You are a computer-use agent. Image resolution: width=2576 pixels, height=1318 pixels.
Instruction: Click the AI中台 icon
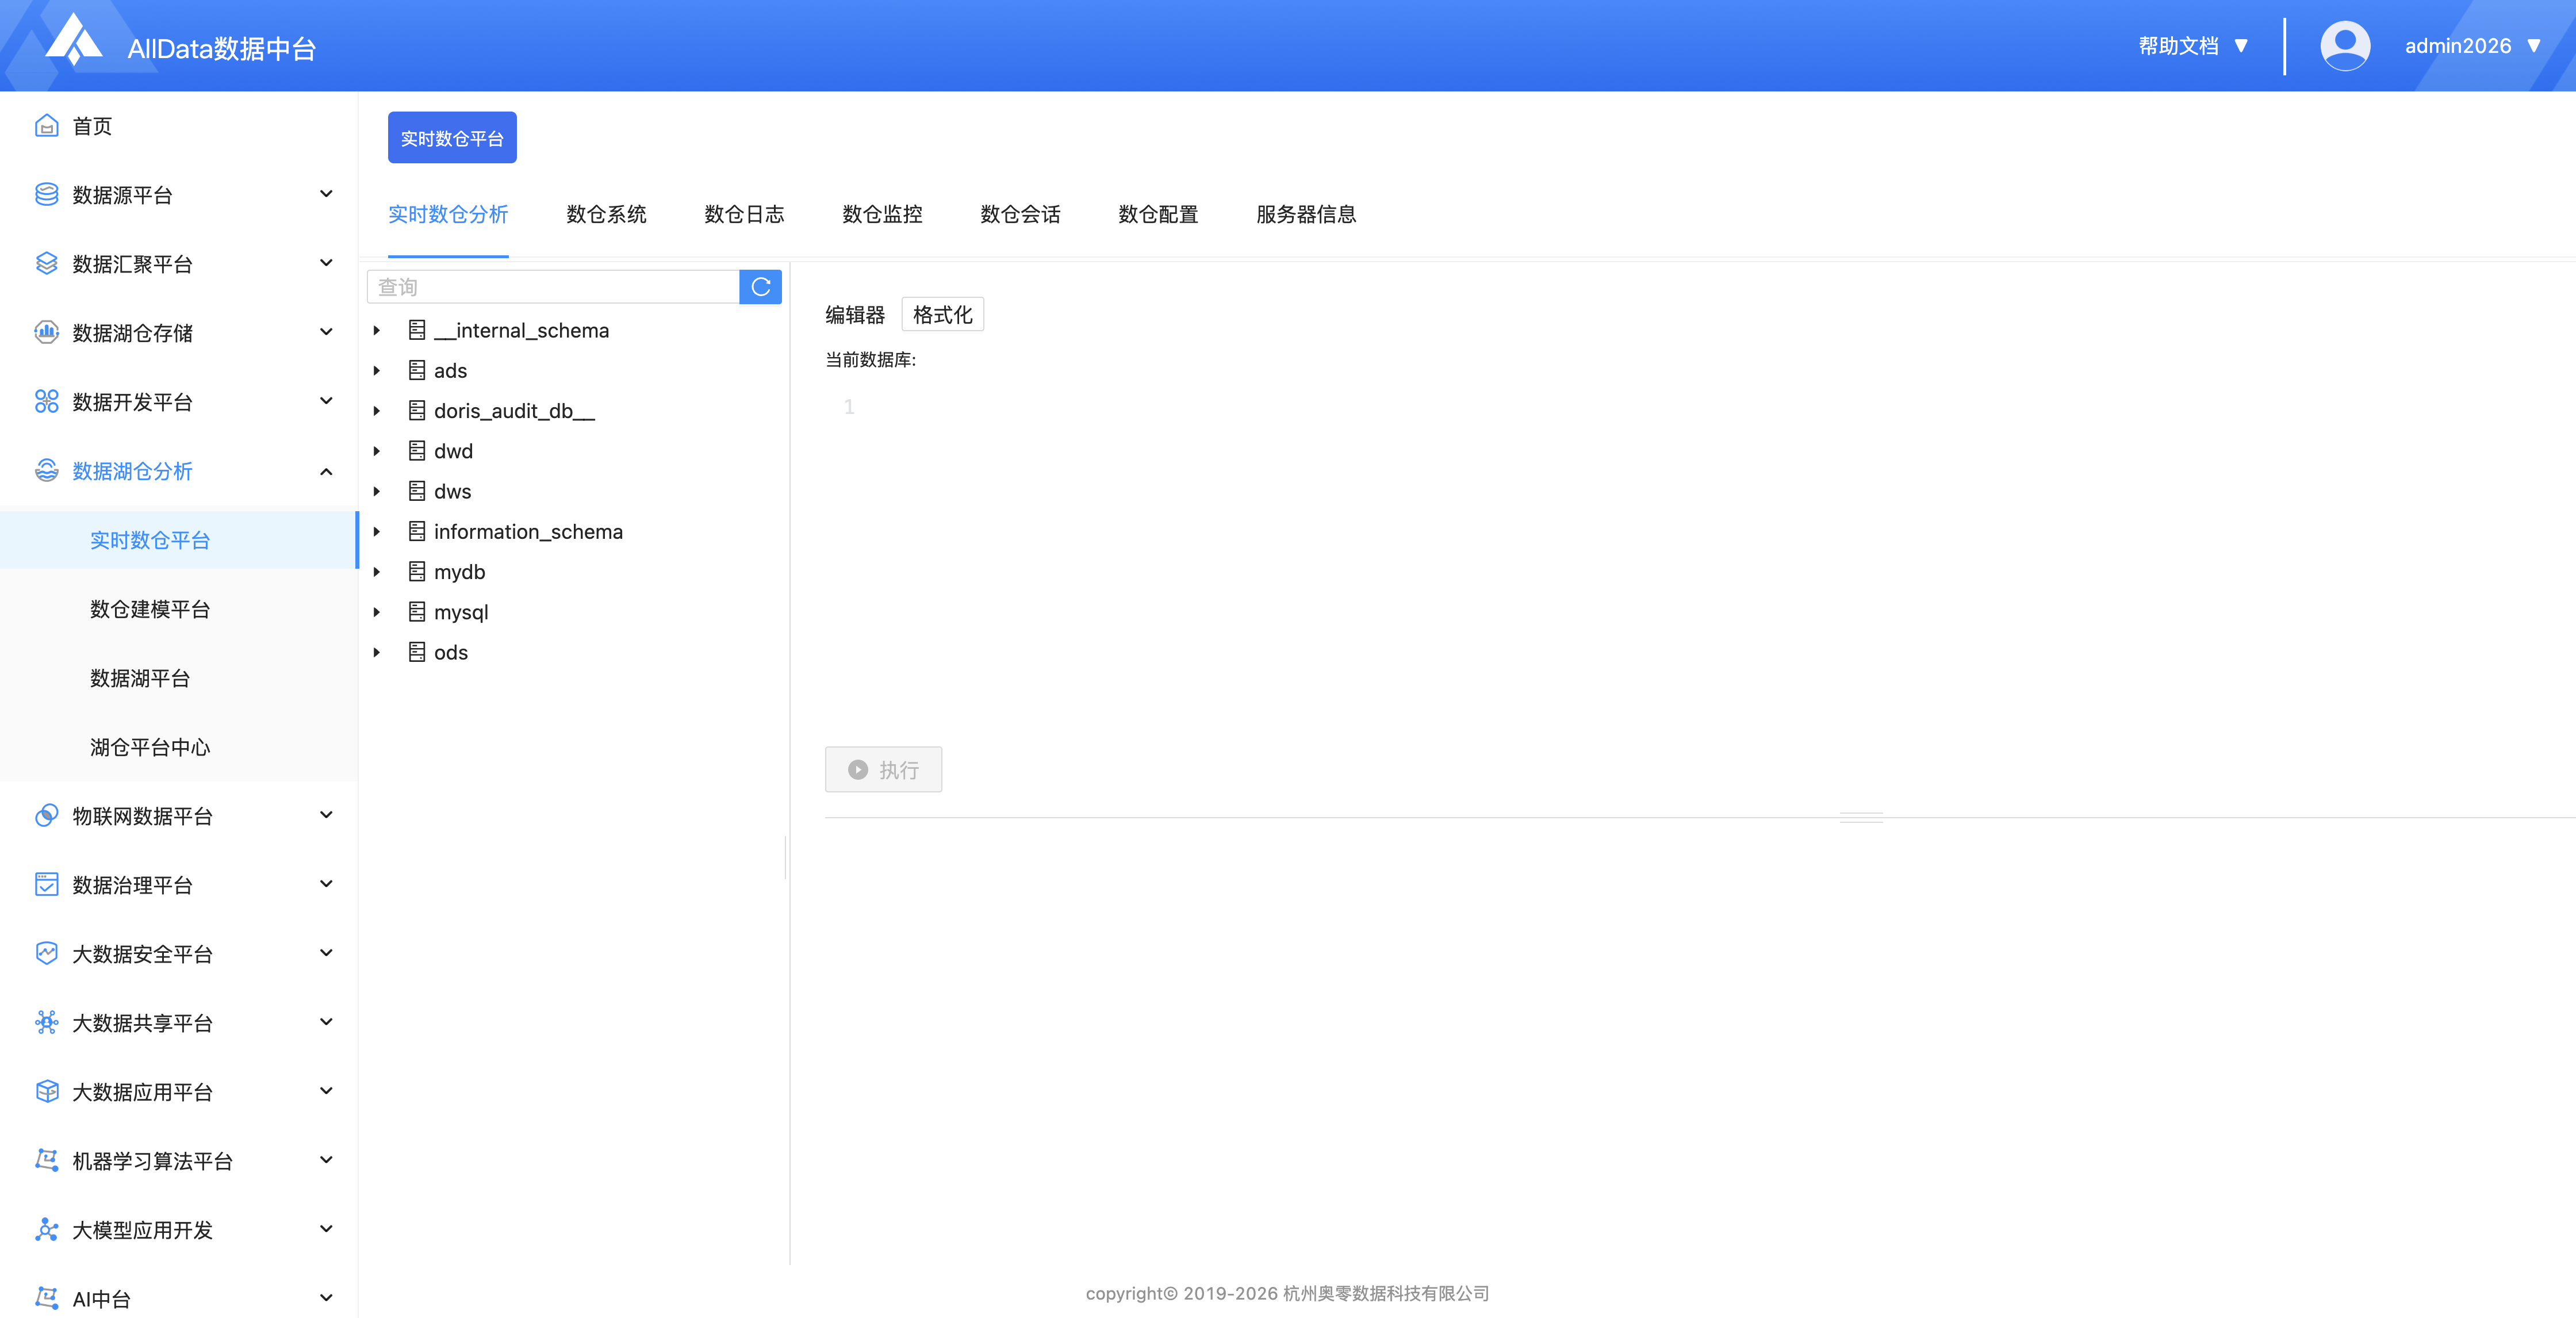(x=46, y=1298)
